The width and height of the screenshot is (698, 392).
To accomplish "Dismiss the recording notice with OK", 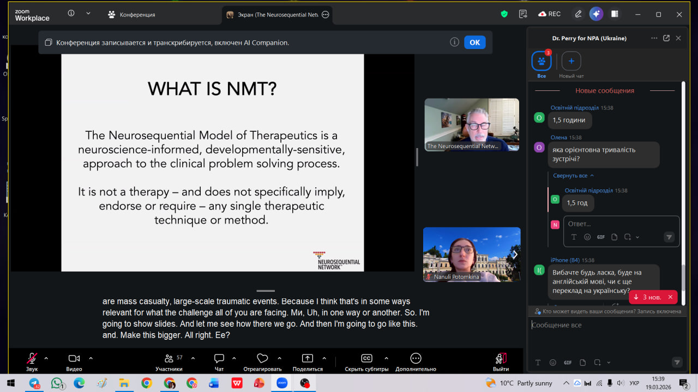I will 474,42.
